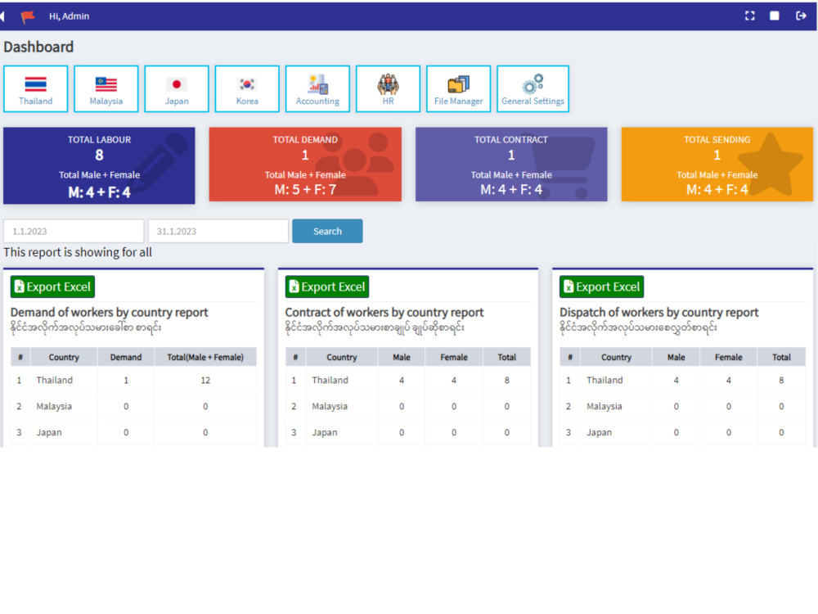The image size is (818, 614).
Task: Click the logout icon in header
Action: point(801,16)
